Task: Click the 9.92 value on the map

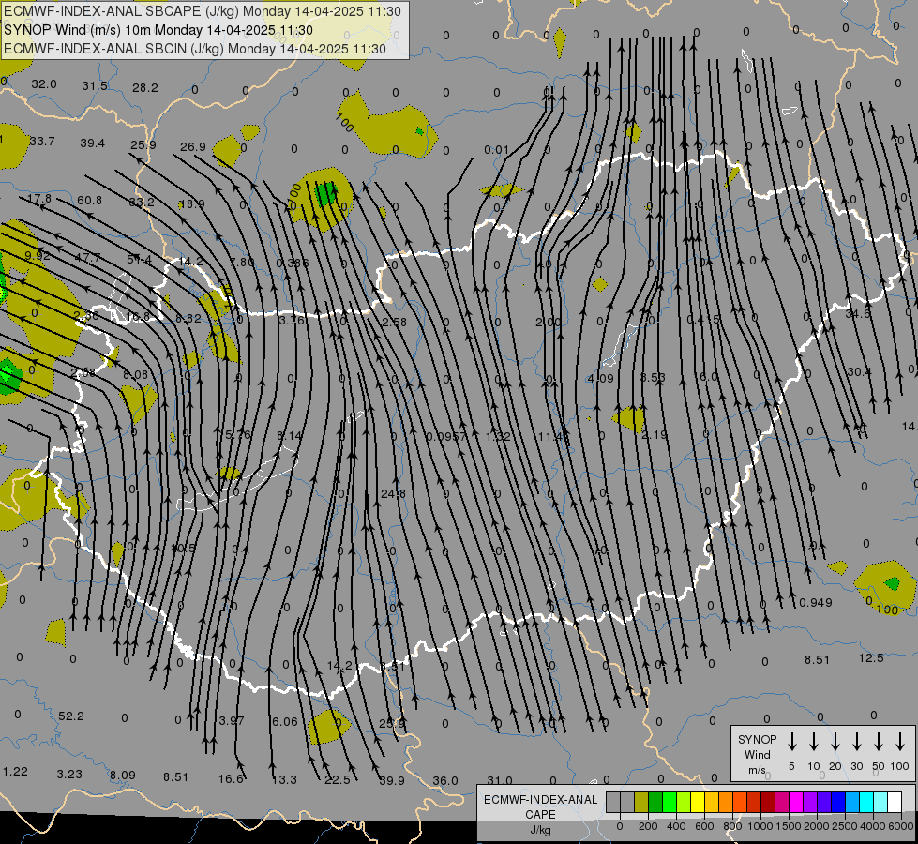Action: tap(38, 256)
